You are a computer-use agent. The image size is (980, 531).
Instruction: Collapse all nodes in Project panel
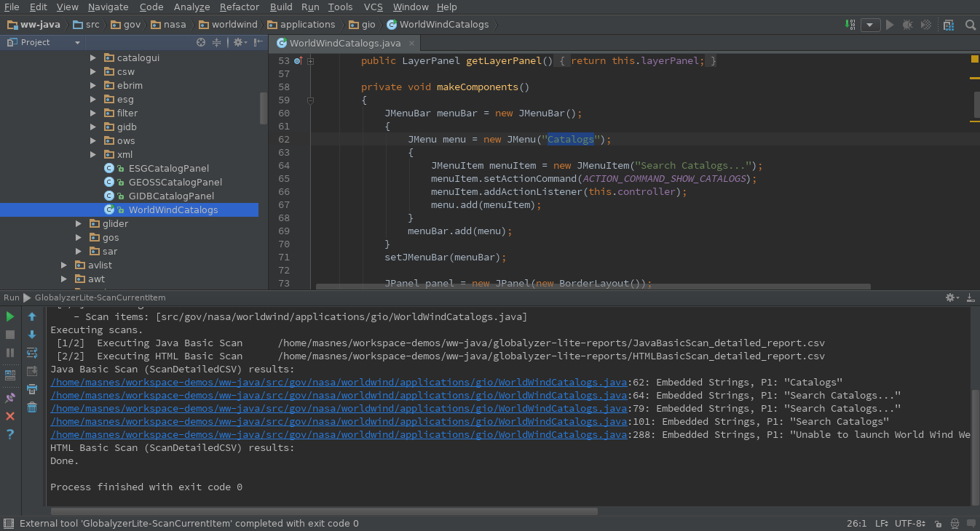216,42
